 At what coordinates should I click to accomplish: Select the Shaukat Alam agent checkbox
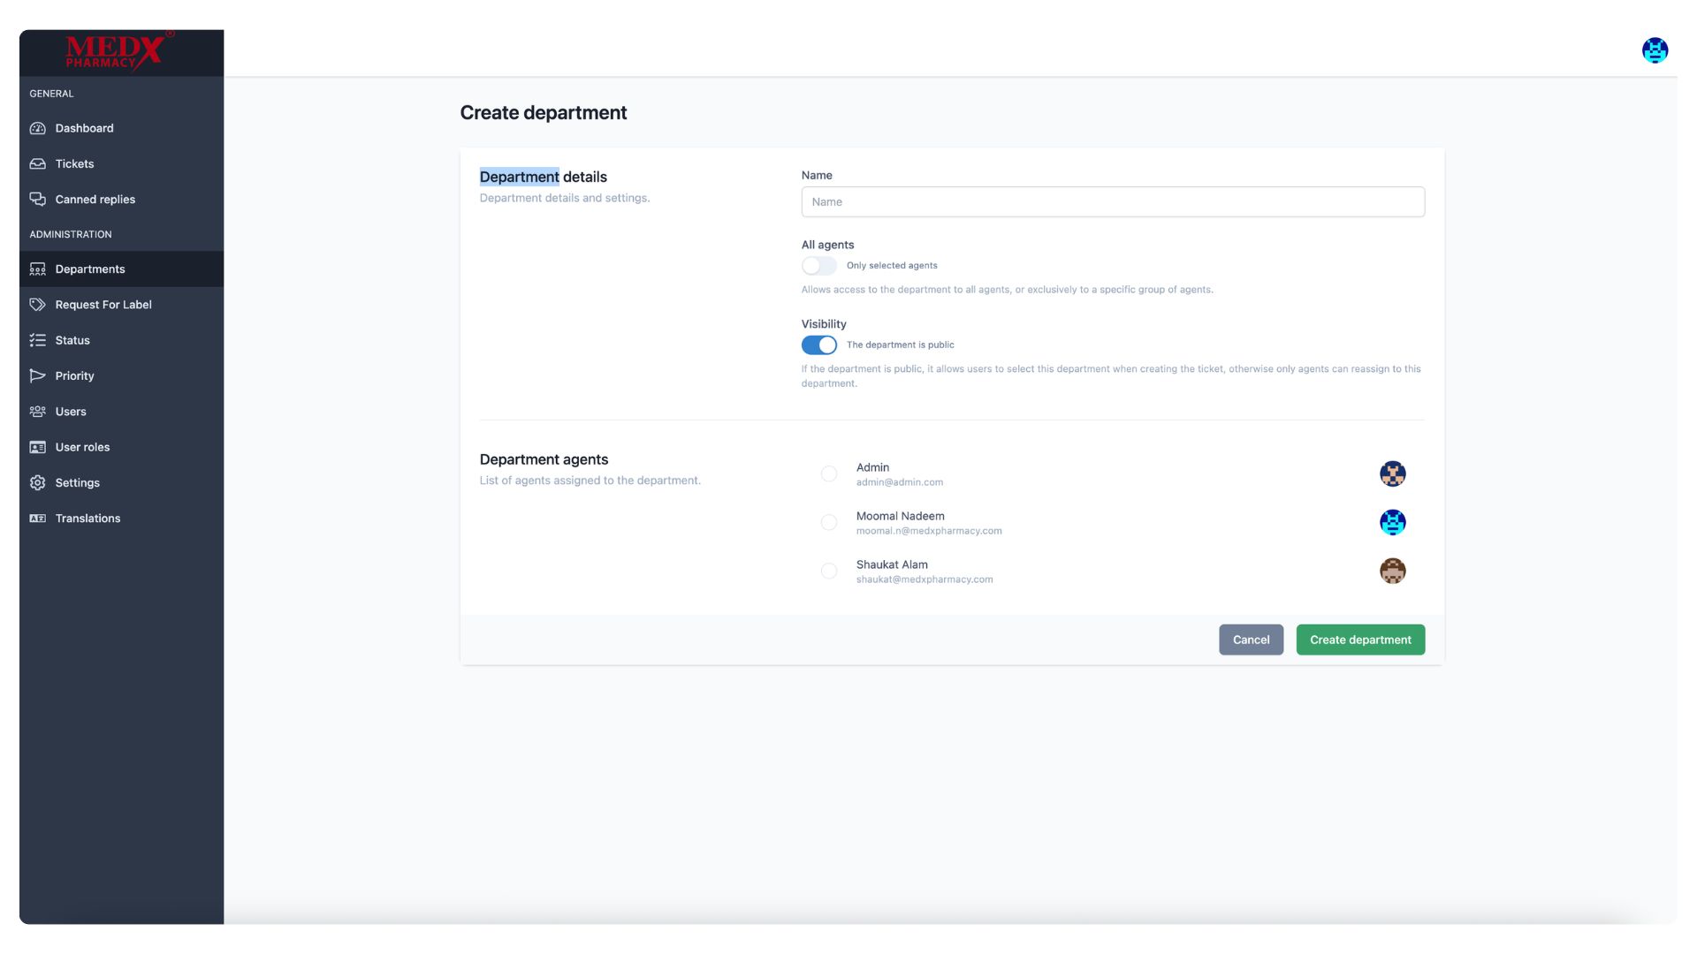click(x=829, y=571)
